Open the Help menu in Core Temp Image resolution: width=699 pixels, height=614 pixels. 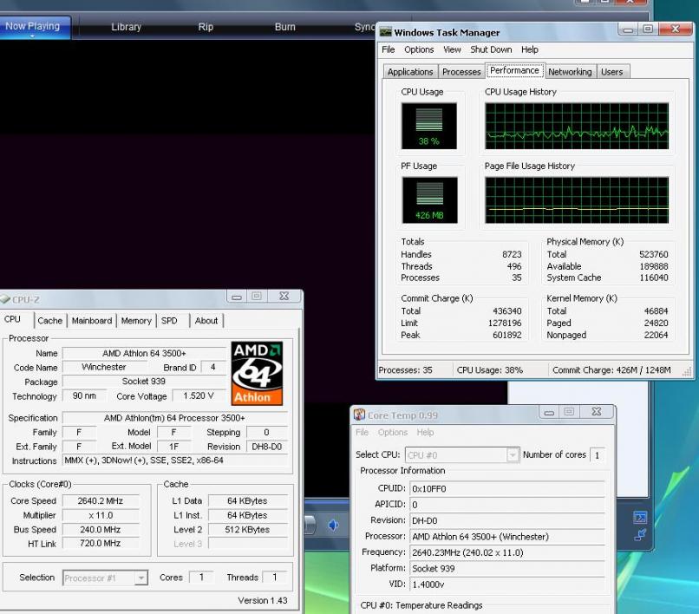pos(425,432)
